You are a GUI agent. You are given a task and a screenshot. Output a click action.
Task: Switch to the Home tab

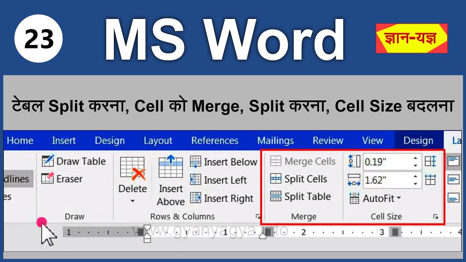[20, 140]
